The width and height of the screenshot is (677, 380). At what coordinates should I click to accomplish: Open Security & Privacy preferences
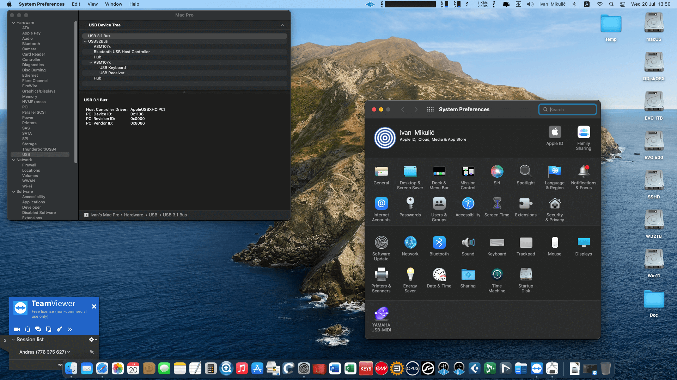point(555,210)
